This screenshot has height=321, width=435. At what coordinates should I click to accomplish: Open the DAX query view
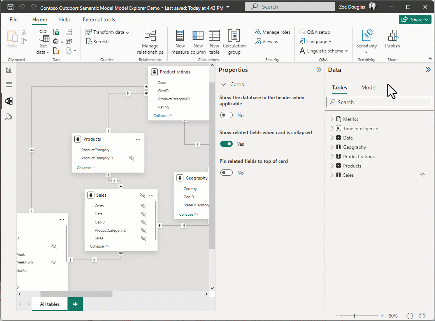point(9,116)
